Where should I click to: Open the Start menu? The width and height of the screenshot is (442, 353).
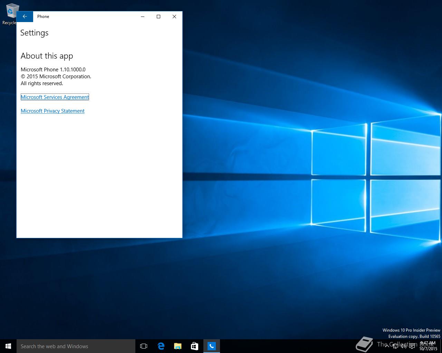8,346
